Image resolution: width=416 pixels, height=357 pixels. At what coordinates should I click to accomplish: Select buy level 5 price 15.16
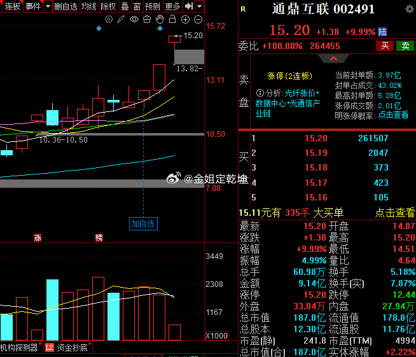pos(316,197)
